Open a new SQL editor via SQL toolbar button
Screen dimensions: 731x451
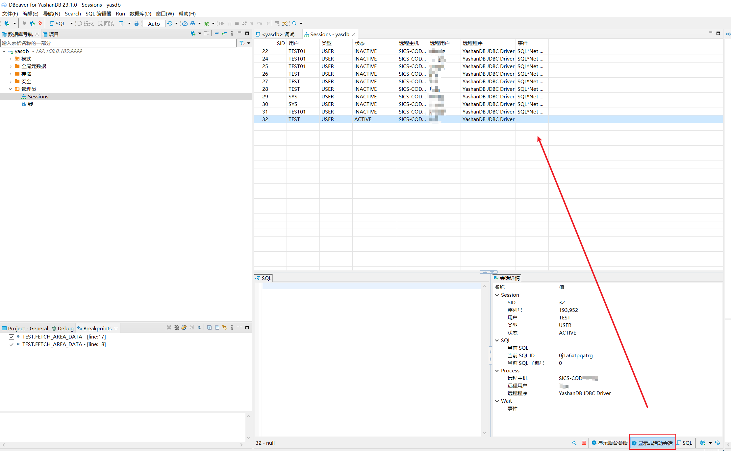pyautogui.click(x=58, y=23)
